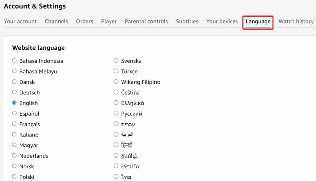Screen dimensions: 316x181
Task: Select Ελληνικά language option
Action: coord(116,103)
